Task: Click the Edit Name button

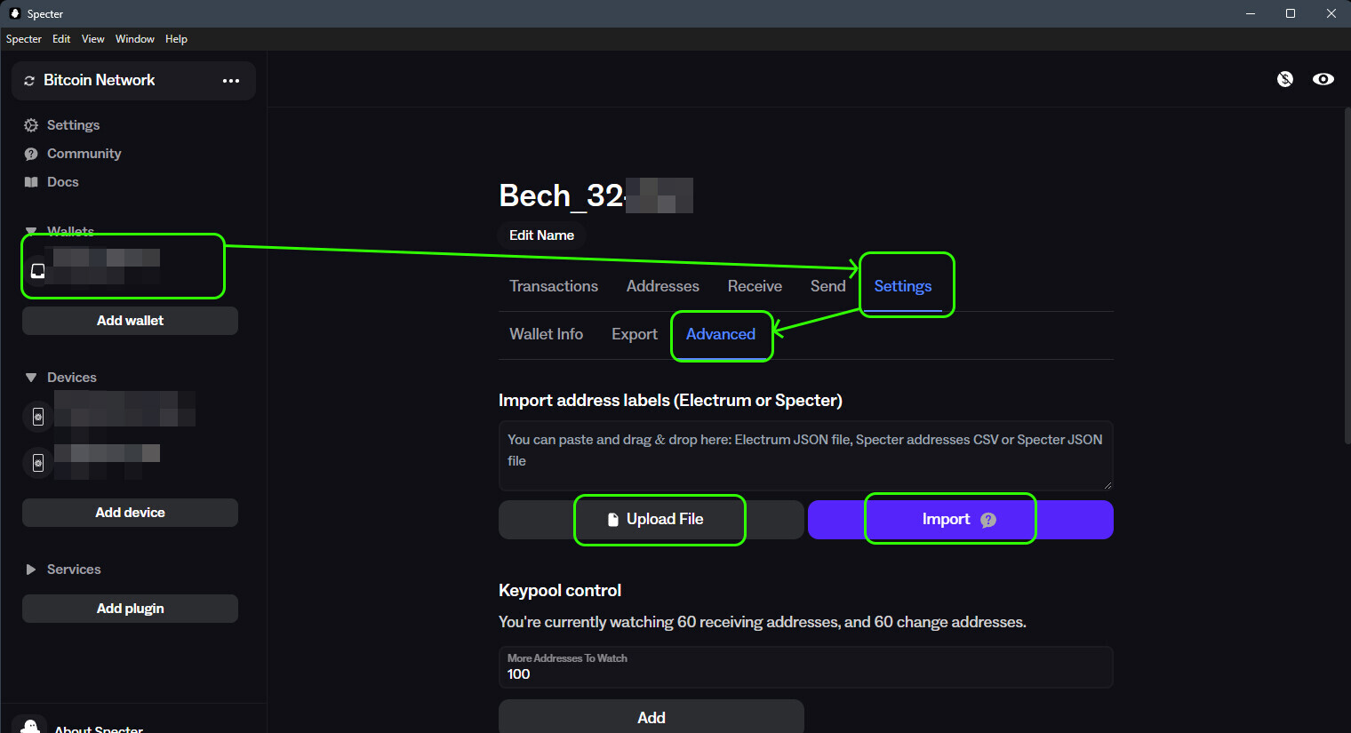Action: [542, 235]
